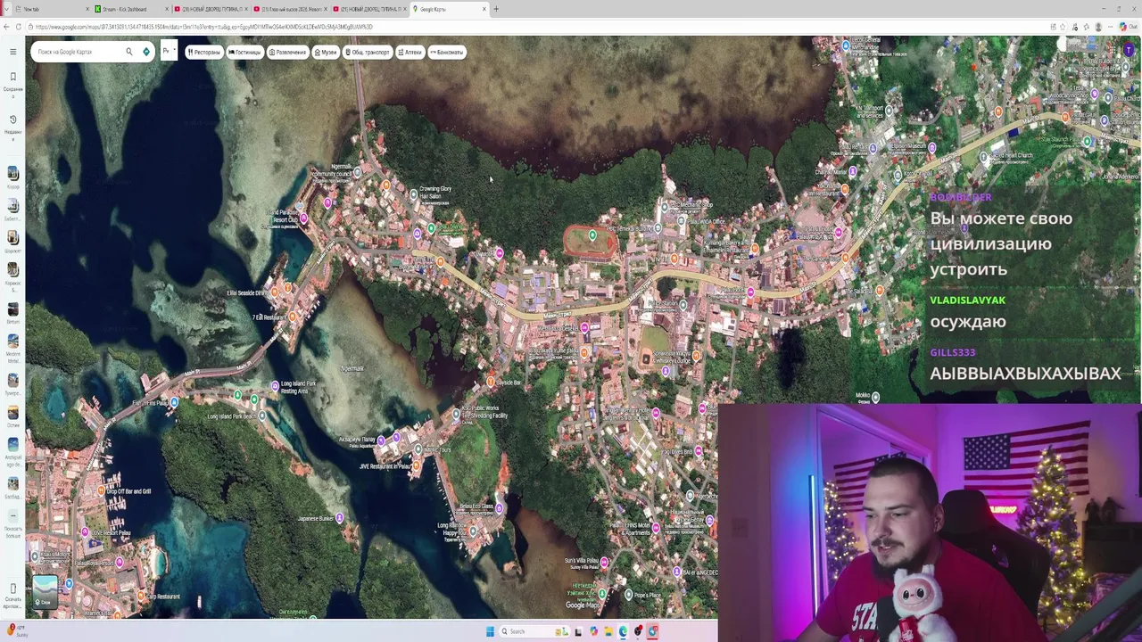Open Windows Start menu

490,631
